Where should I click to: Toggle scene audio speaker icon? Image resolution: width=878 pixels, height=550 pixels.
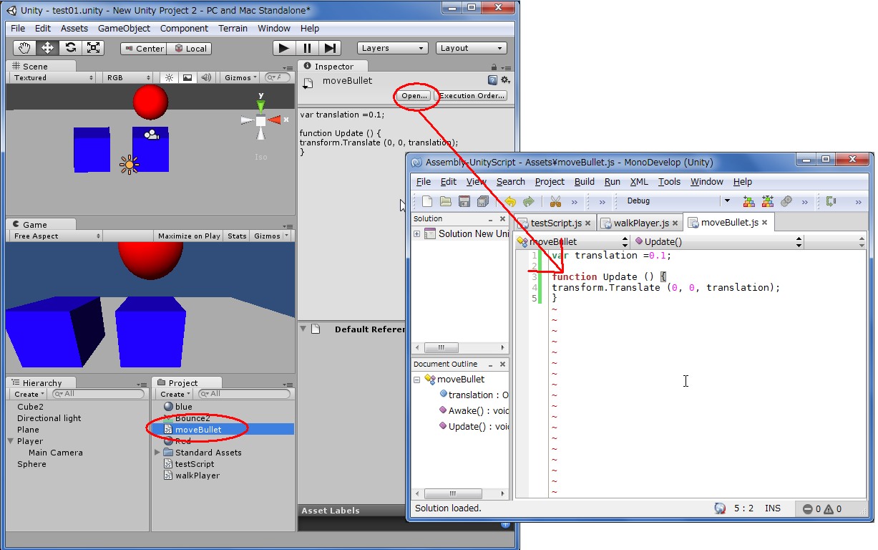pos(206,77)
